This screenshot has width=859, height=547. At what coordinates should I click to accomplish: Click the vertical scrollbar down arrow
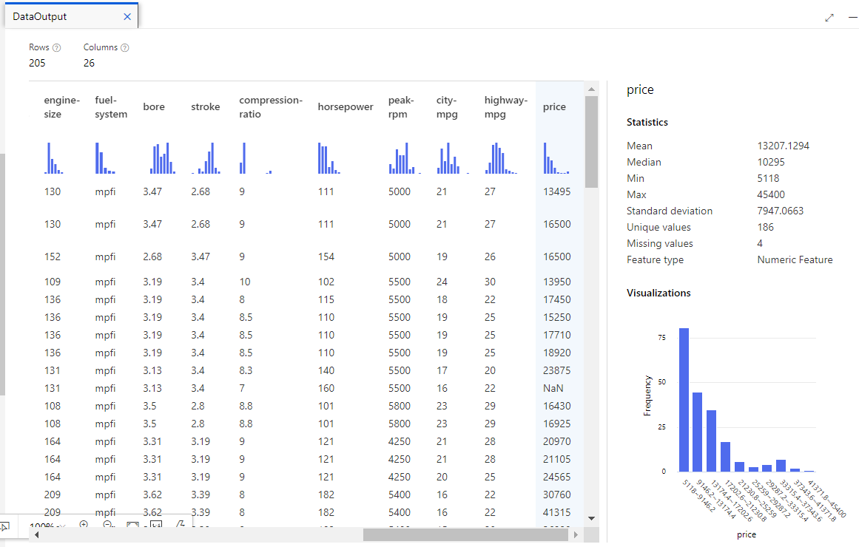coord(591,518)
